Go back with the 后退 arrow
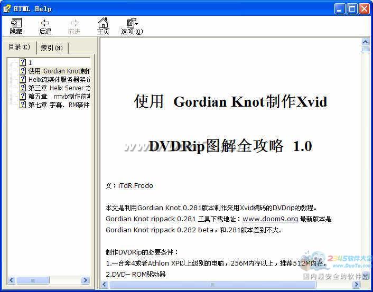This screenshot has width=373, height=292. (x=45, y=26)
